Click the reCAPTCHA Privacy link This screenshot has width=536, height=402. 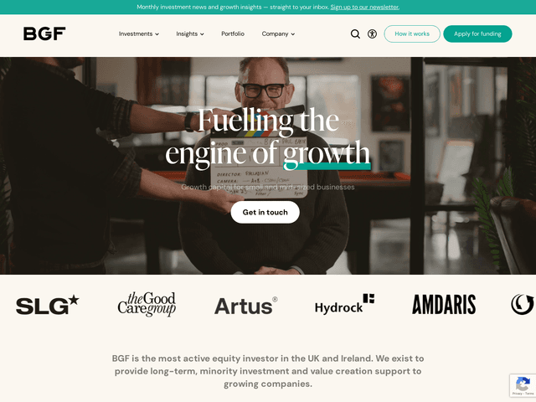[518, 394]
